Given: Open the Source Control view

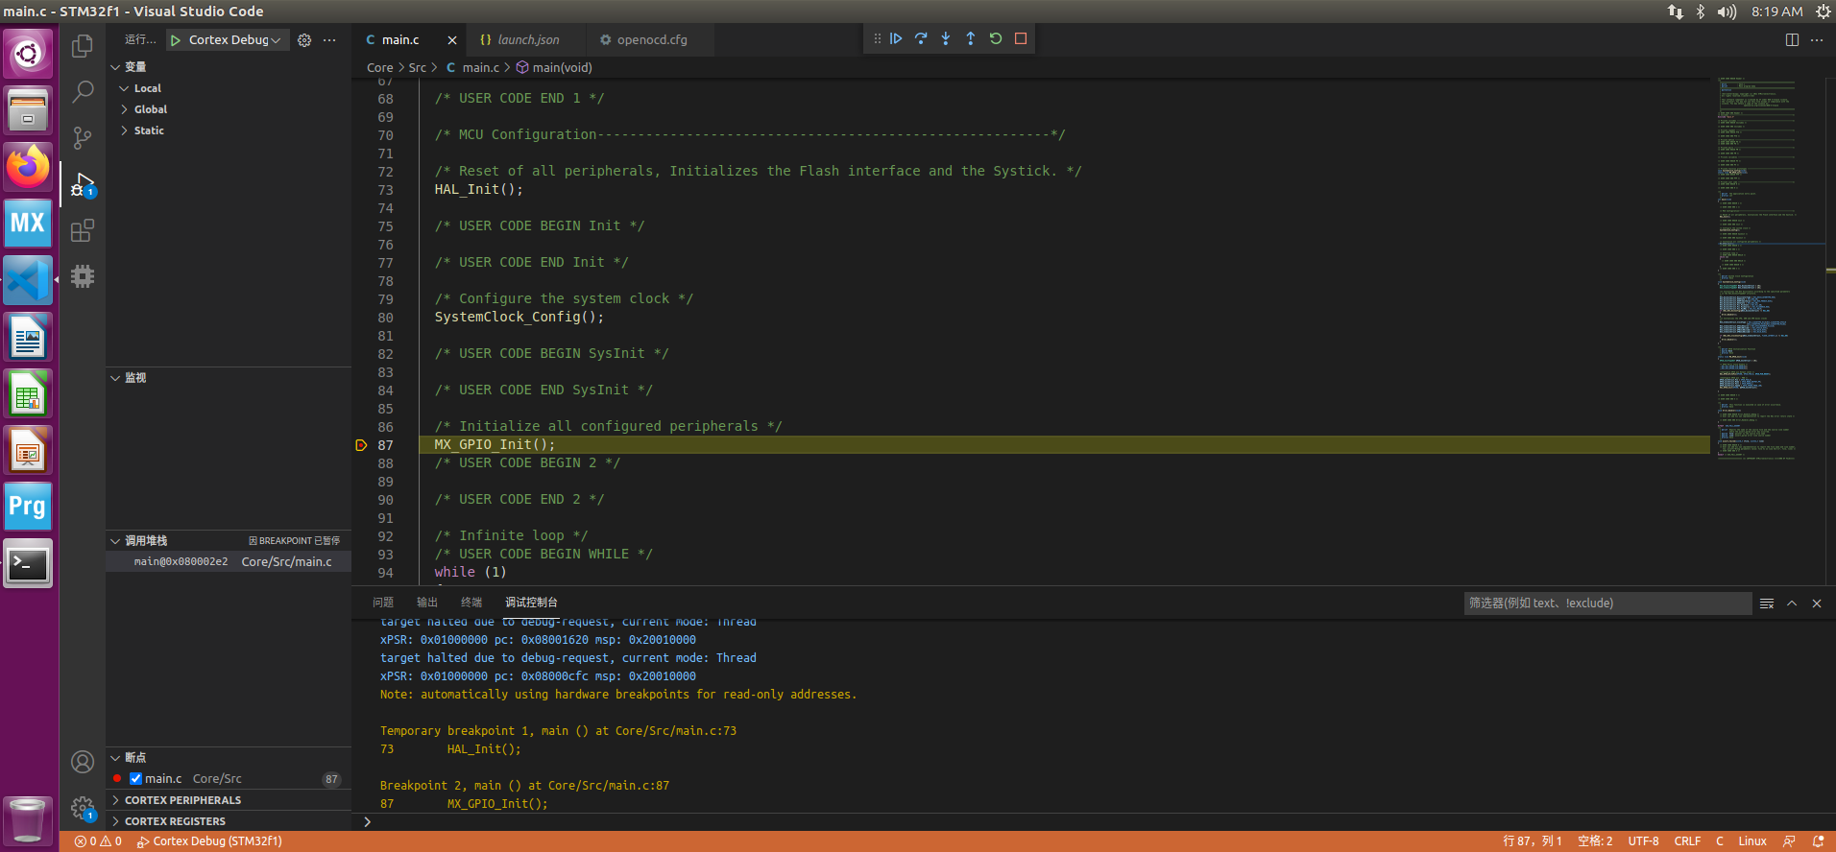Looking at the screenshot, I should tap(83, 138).
